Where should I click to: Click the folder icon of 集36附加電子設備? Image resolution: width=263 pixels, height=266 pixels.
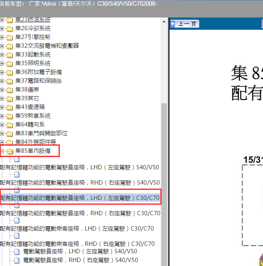tap(10, 73)
